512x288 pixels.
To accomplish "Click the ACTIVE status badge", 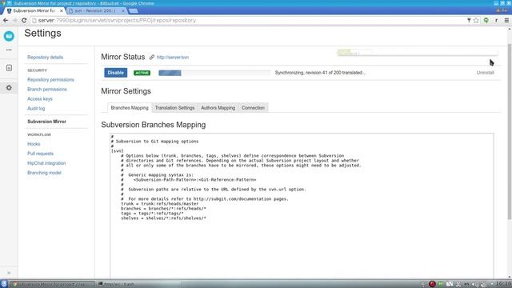I will coord(142,73).
